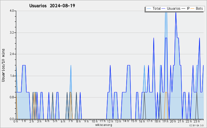Click the x-axis label '22 h'
Screen dimensions: 207x128
point(188,121)
